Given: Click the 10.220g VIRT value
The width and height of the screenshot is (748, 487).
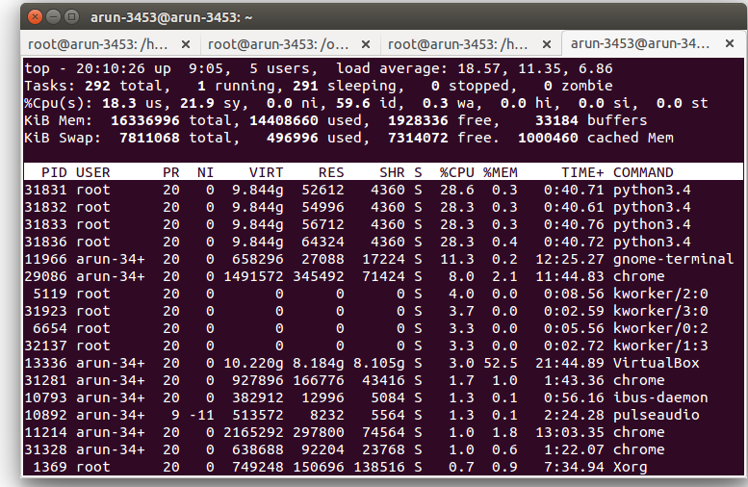Looking at the screenshot, I should coord(253,363).
